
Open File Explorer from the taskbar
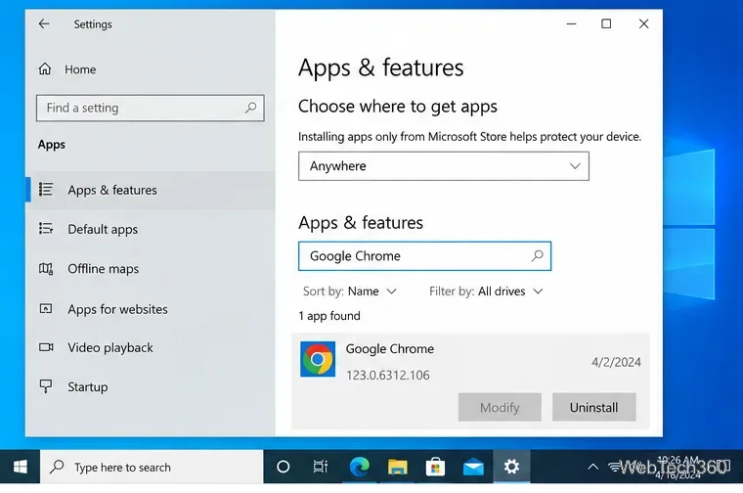[397, 467]
